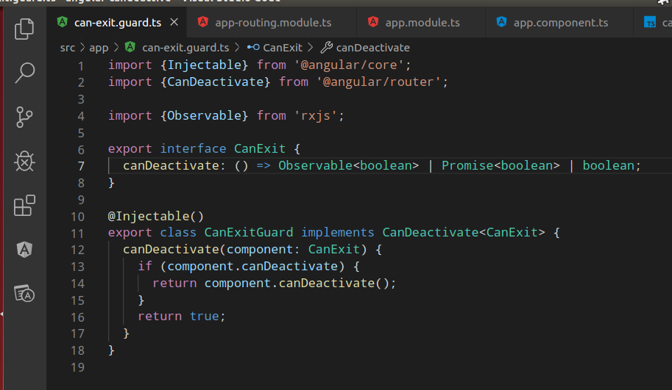
Task: Click 'Promise<boolean>' type on line 7
Action: (x=501, y=165)
